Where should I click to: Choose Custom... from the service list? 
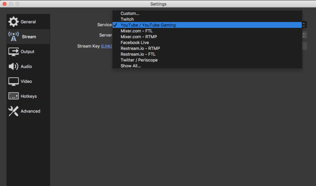pyautogui.click(x=207, y=13)
